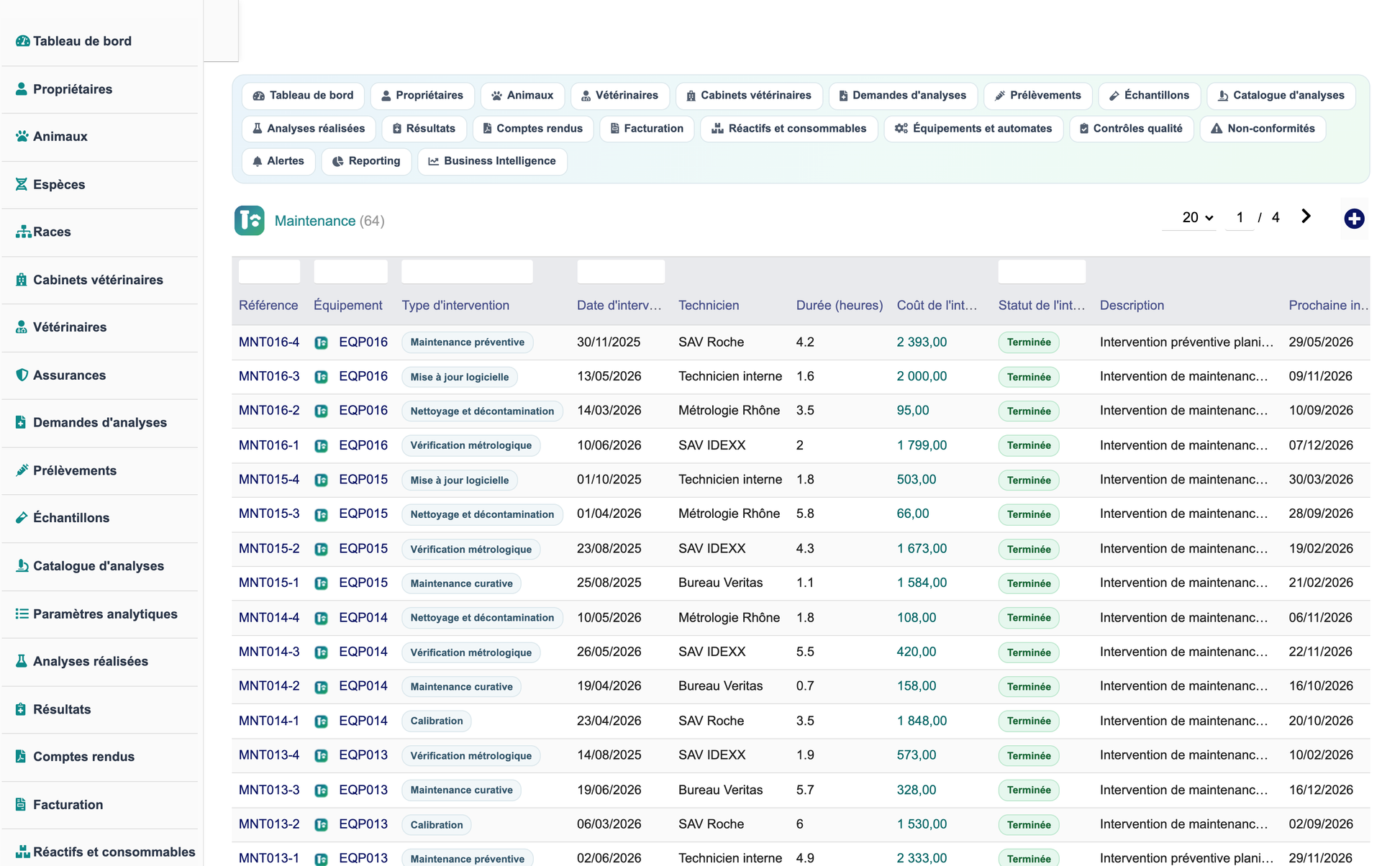Open maintenance record MNT016-4
Viewport: 1400px width, 866px height.
pyautogui.click(x=269, y=342)
